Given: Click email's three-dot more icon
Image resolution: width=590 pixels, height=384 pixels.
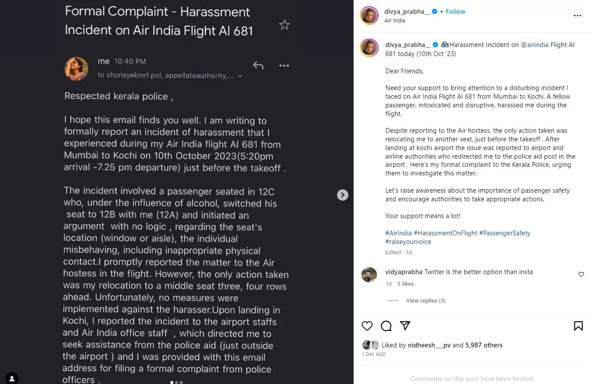Looking at the screenshot, I should [x=284, y=66].
